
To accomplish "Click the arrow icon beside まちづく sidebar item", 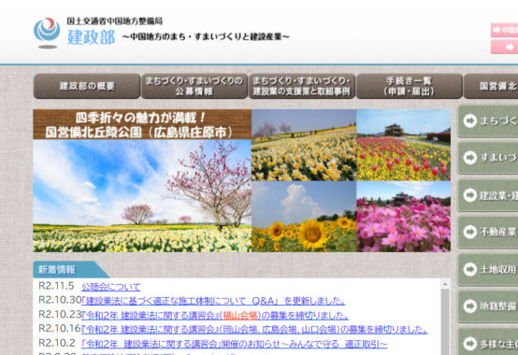I will [x=470, y=121].
